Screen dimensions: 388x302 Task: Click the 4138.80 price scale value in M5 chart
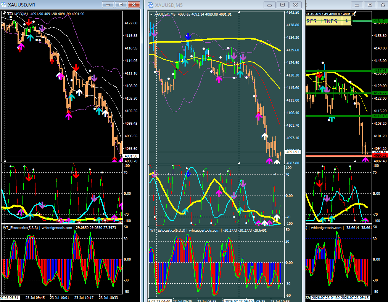click(x=293, y=25)
